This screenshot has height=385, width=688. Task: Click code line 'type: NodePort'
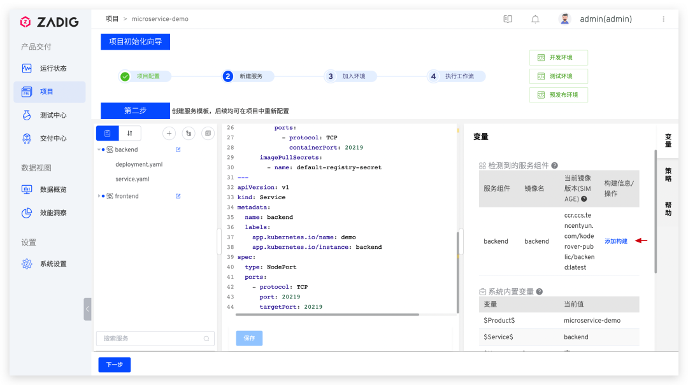coord(271,267)
